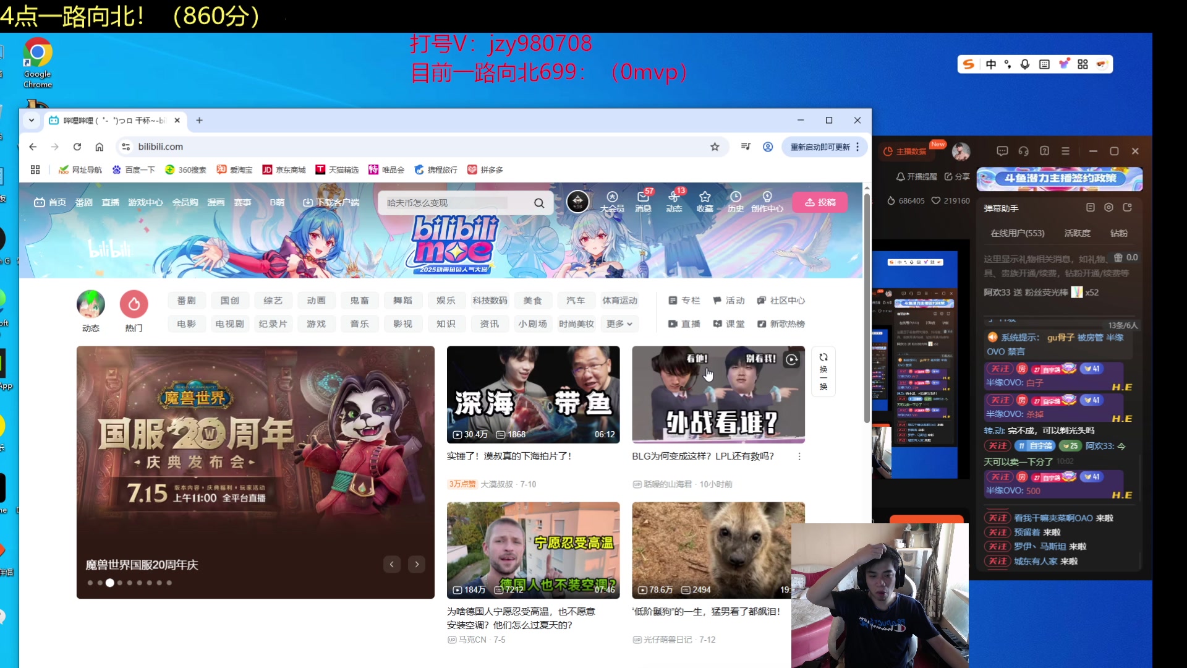The image size is (1187, 668).
Task: Click the 热门 flame icon
Action: (x=134, y=304)
